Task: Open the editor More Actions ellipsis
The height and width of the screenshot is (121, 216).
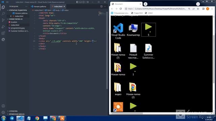Action: 105,6
